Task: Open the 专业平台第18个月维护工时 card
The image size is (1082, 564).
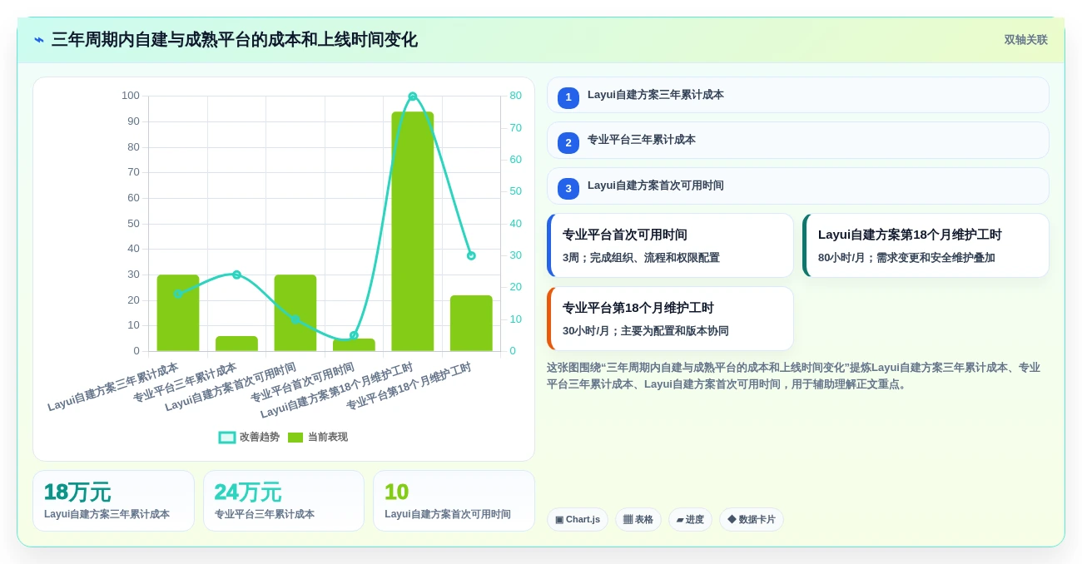Action: (670, 319)
